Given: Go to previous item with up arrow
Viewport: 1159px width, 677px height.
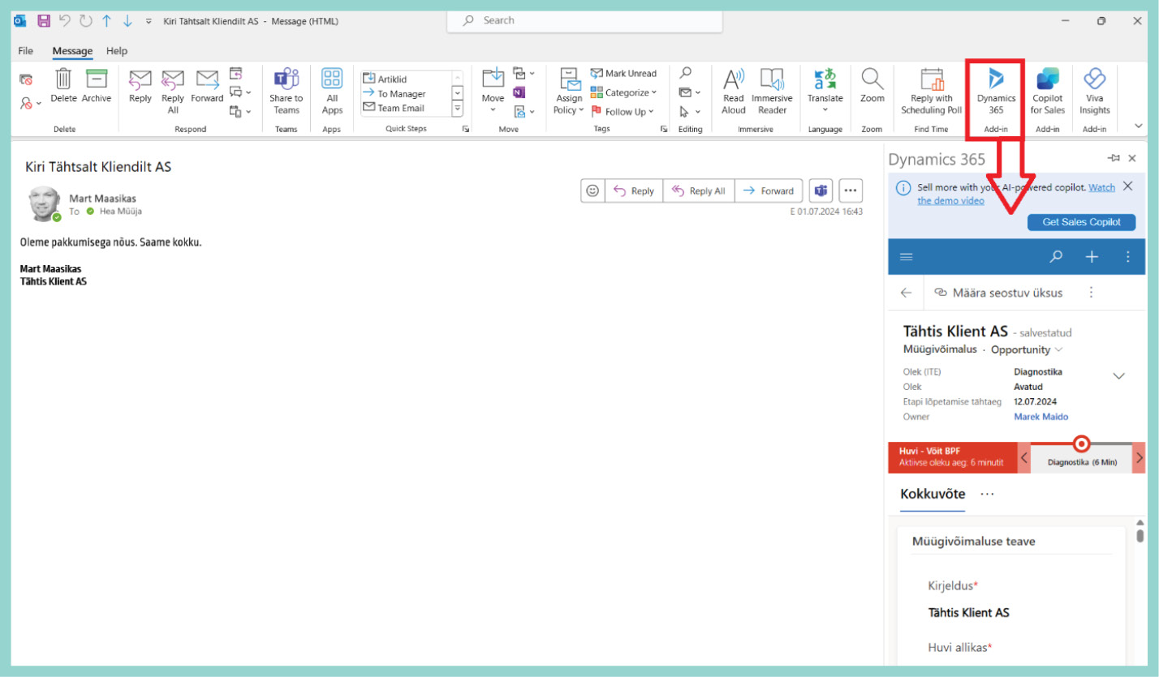Looking at the screenshot, I should [x=106, y=21].
